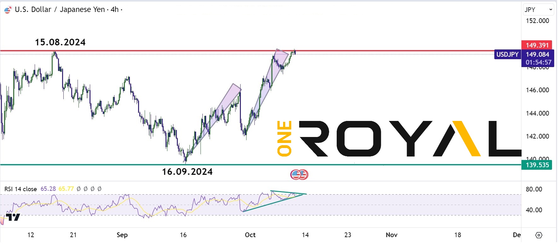Click the U.S. Dollar / Japanese Yen title
The width and height of the screenshot is (558, 245).
click(x=60, y=9)
